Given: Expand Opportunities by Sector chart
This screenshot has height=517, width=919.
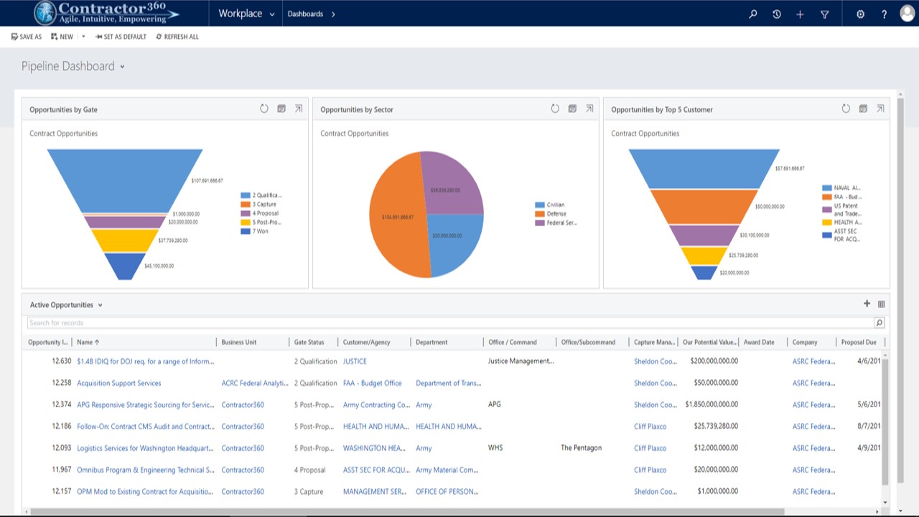Looking at the screenshot, I should (589, 109).
